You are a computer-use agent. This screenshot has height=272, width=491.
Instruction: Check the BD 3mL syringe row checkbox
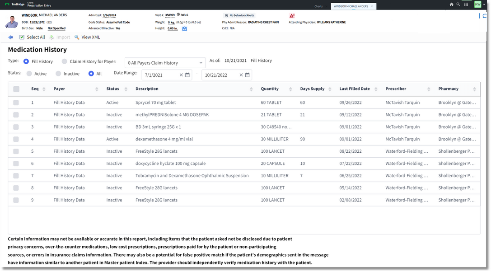pyautogui.click(x=16, y=127)
